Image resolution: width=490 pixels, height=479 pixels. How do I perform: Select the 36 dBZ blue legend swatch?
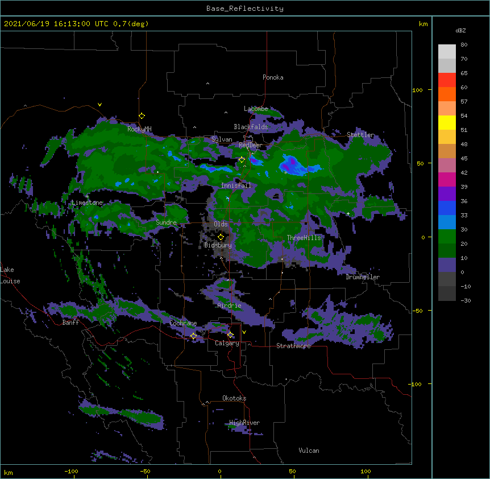tap(447, 208)
